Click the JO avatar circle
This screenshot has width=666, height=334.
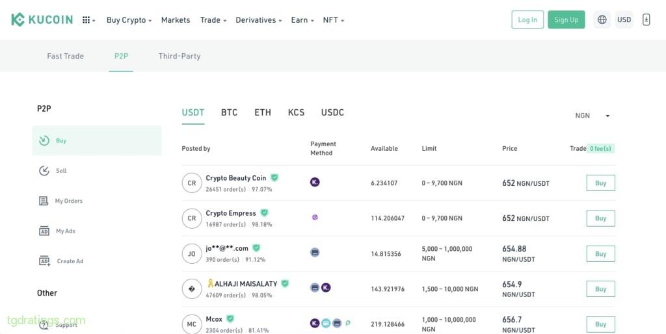192,253
